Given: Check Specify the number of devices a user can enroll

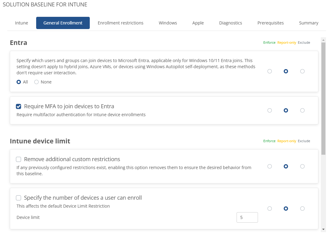Looking at the screenshot, I should click(x=18, y=198).
